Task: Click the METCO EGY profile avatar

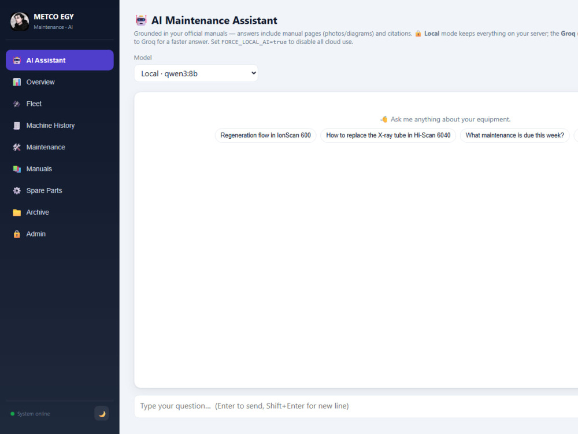Action: [20, 21]
